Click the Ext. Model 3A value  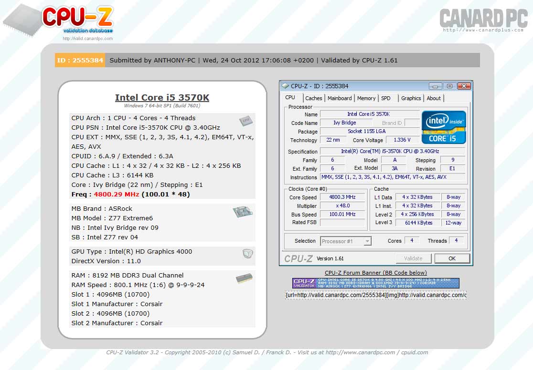(394, 168)
